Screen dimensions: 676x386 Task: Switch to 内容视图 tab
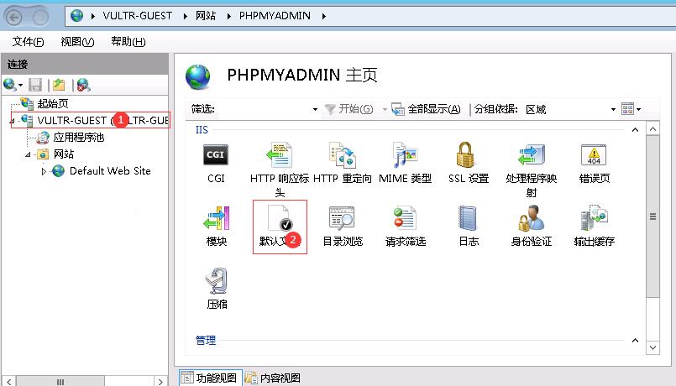pos(273,378)
